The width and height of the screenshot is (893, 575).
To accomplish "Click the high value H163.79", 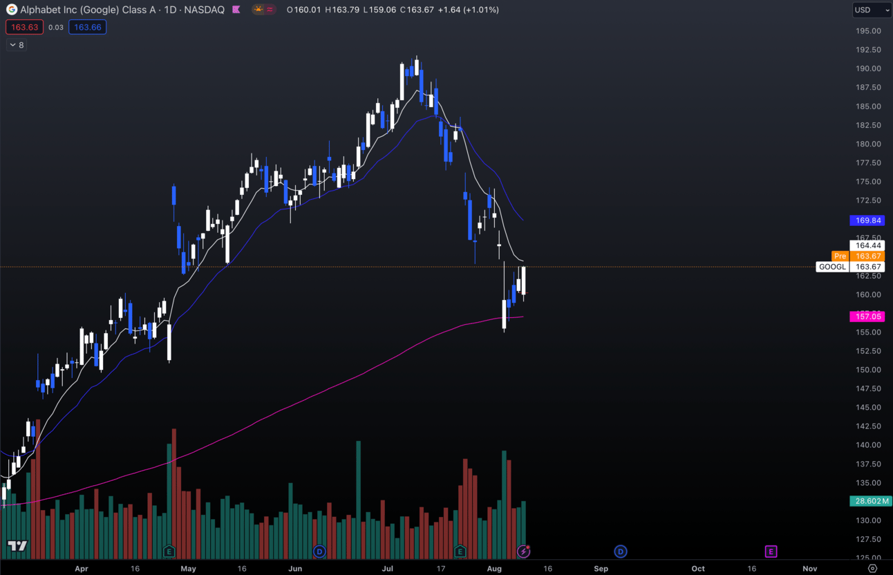I will [342, 10].
